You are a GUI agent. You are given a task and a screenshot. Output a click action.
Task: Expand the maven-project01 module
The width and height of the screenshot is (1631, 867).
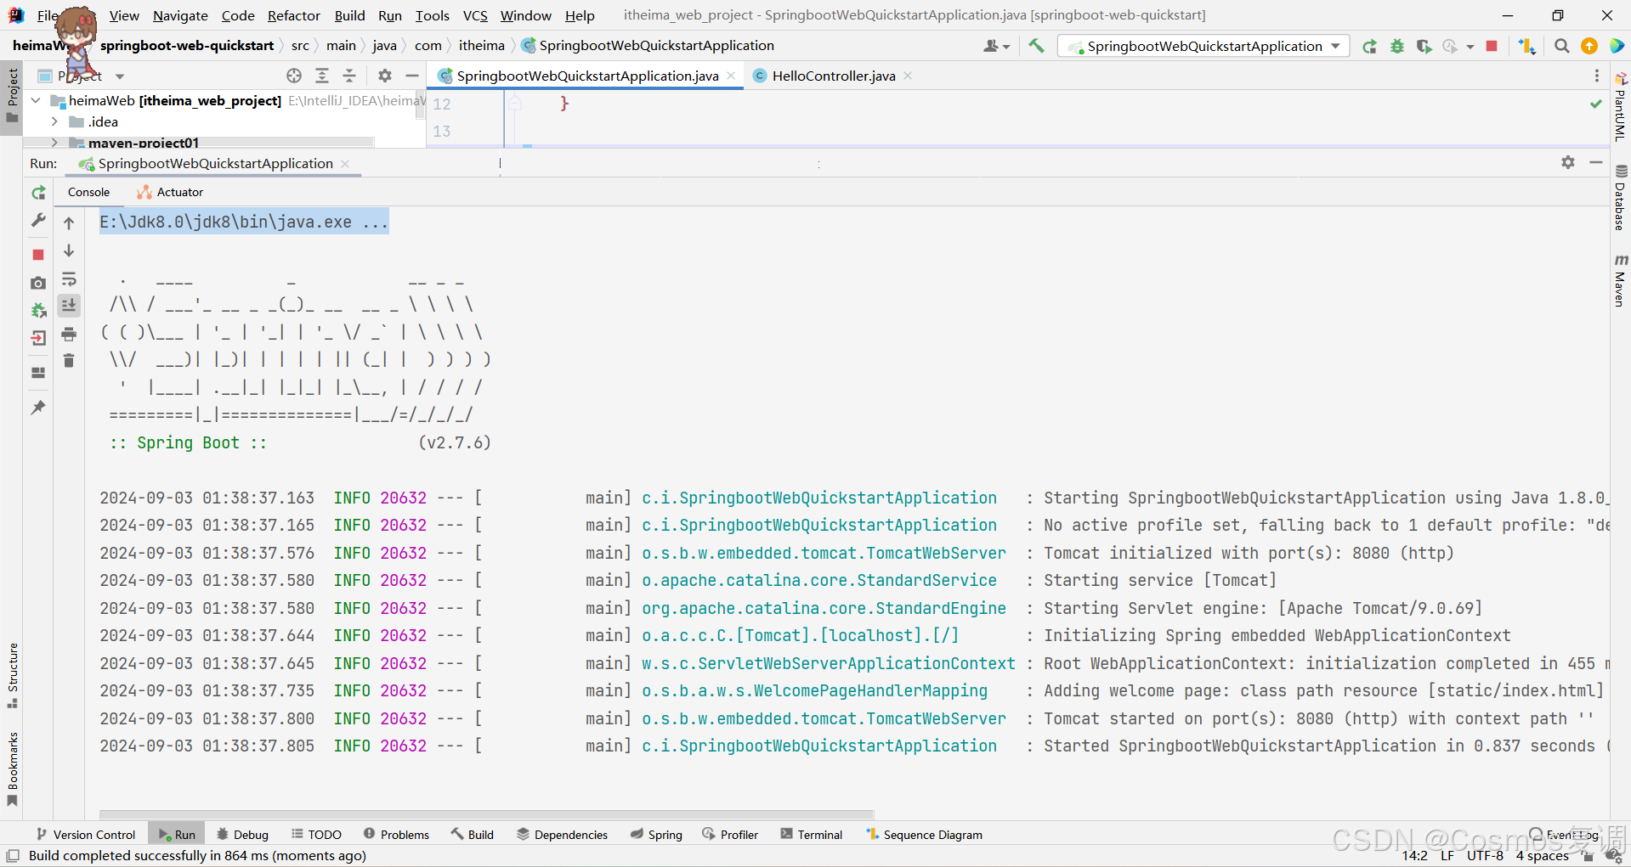(54, 143)
